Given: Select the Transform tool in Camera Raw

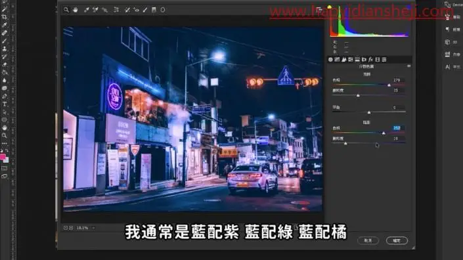Looking at the screenshot, I should pyautogui.click(x=116, y=10).
